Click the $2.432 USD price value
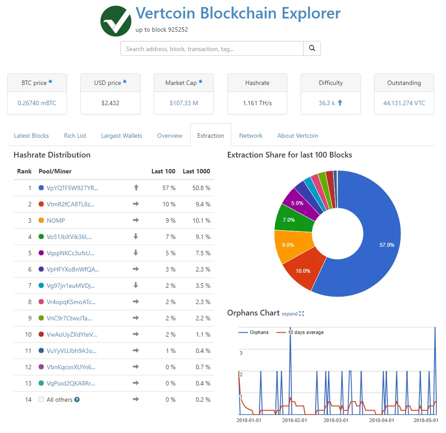 [110, 103]
